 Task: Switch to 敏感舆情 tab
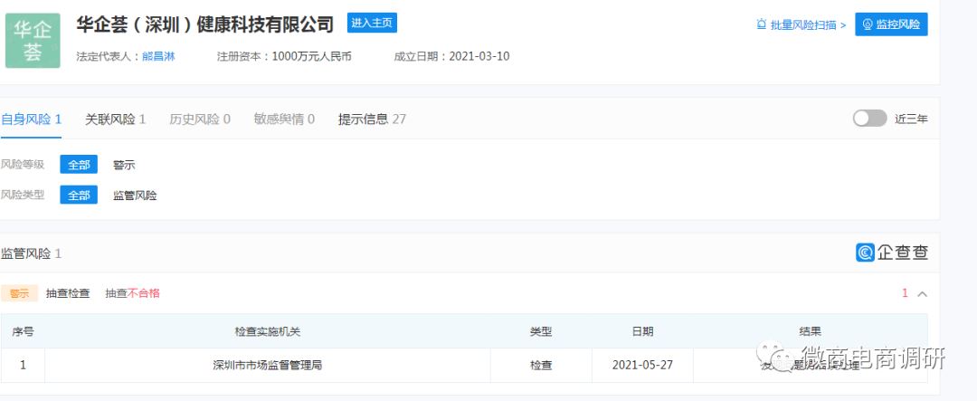(284, 119)
